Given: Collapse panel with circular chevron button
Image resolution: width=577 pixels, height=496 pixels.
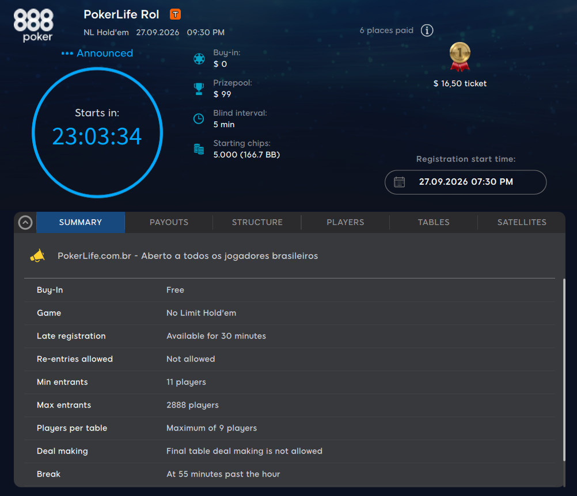Looking at the screenshot, I should coord(25,223).
